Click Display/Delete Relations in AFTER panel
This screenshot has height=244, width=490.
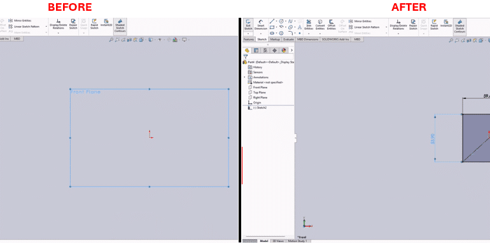[398, 25]
